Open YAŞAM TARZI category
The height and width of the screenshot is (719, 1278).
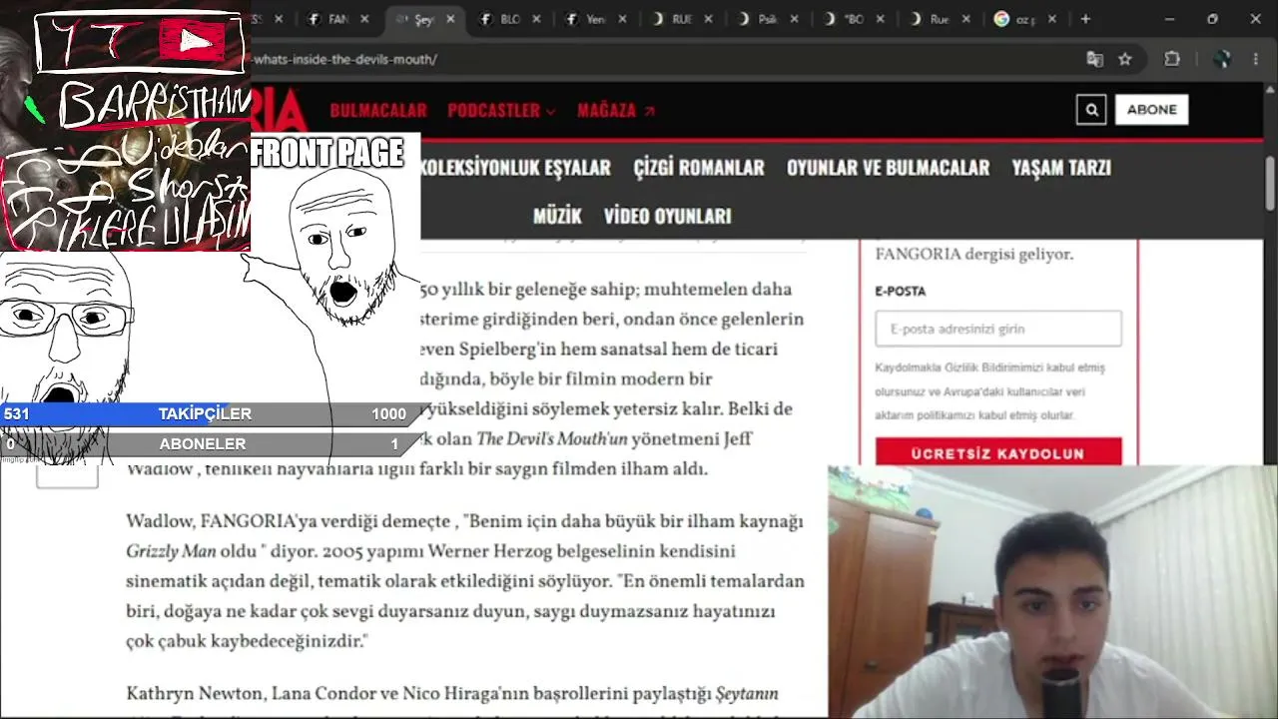pyautogui.click(x=1061, y=168)
